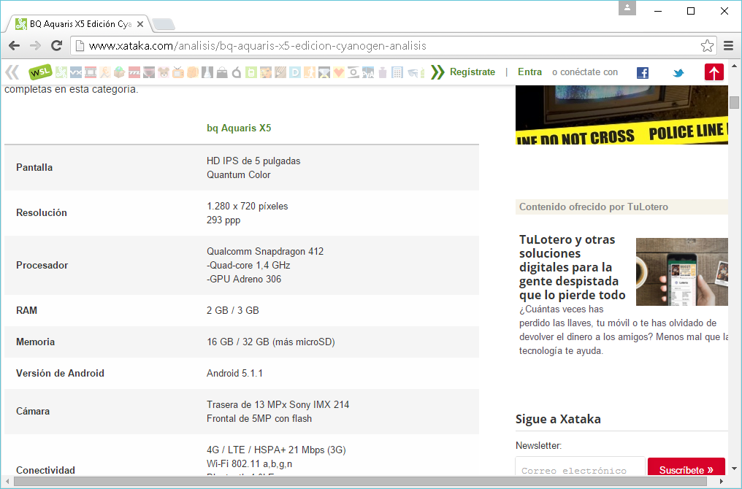
Task: Select the BQ Aquaris X5 browser tab
Action: pos(78,24)
